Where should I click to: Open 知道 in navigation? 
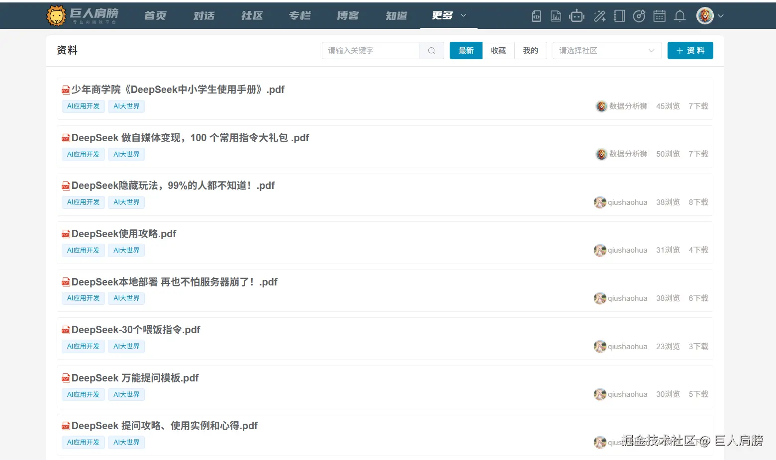tap(396, 15)
